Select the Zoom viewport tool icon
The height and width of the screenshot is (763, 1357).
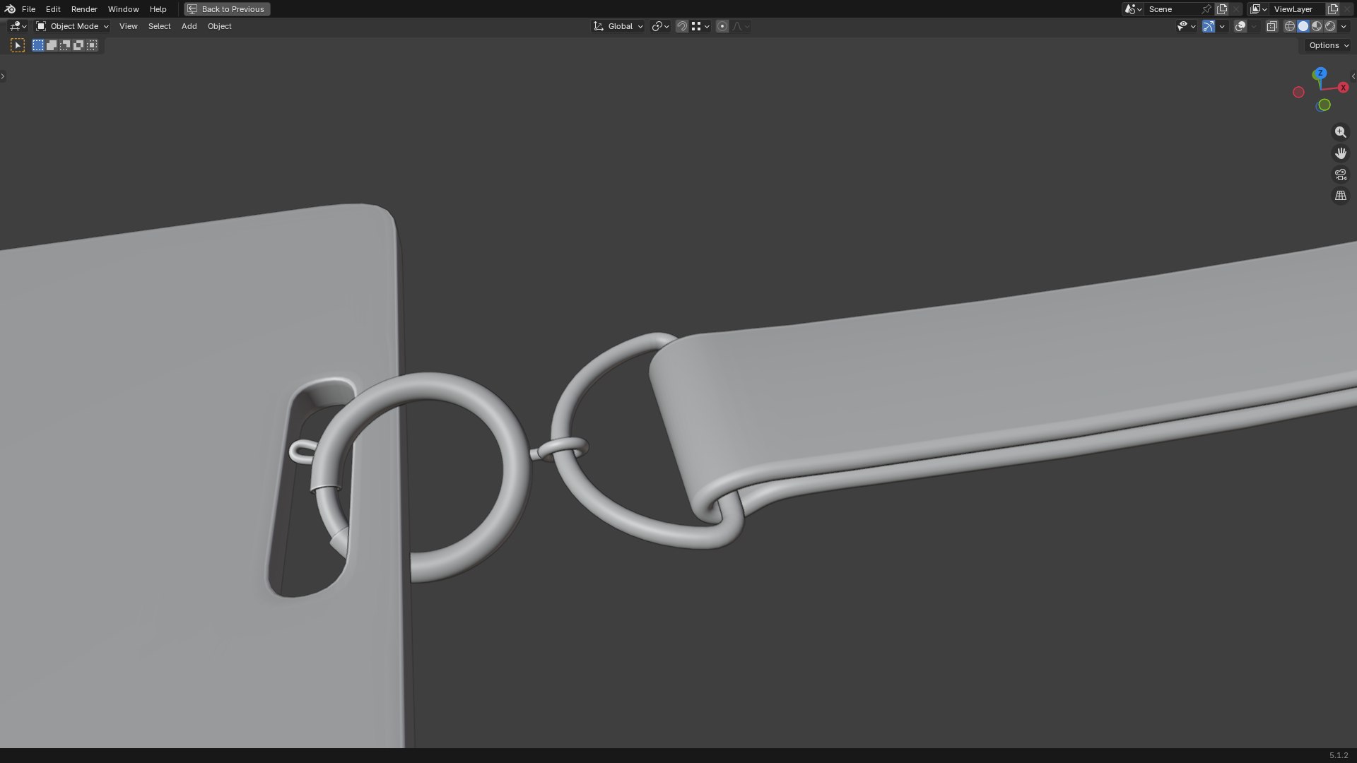pyautogui.click(x=1340, y=132)
